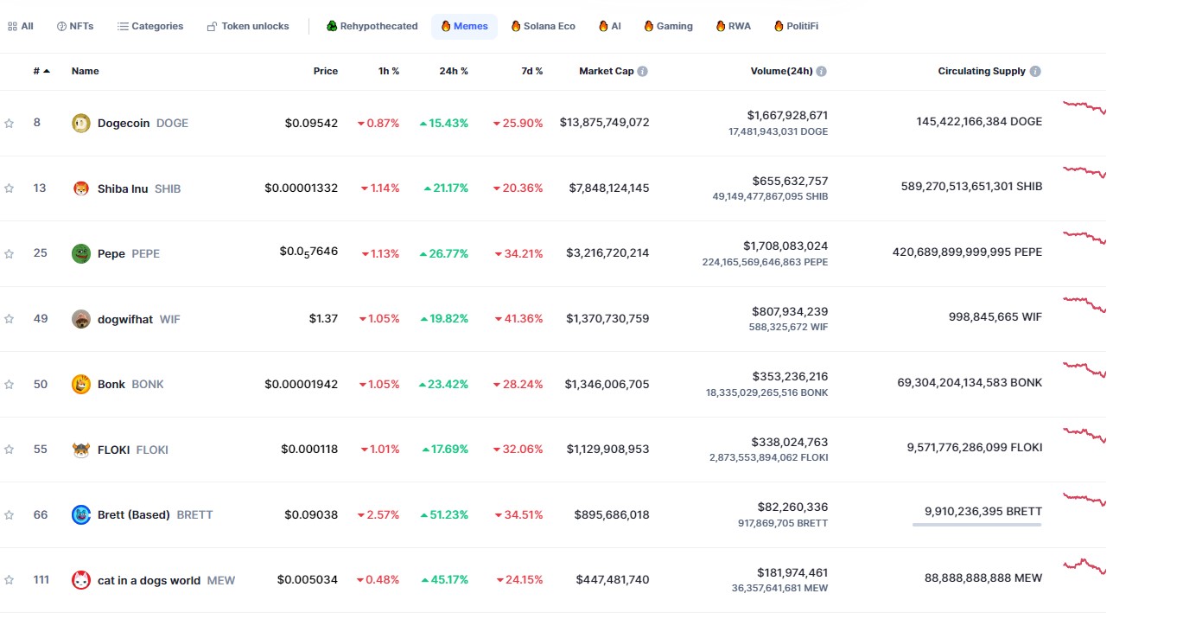This screenshot has width=1202, height=619.
Task: Open MEW 7-day sparkline chart
Action: pyautogui.click(x=1084, y=565)
